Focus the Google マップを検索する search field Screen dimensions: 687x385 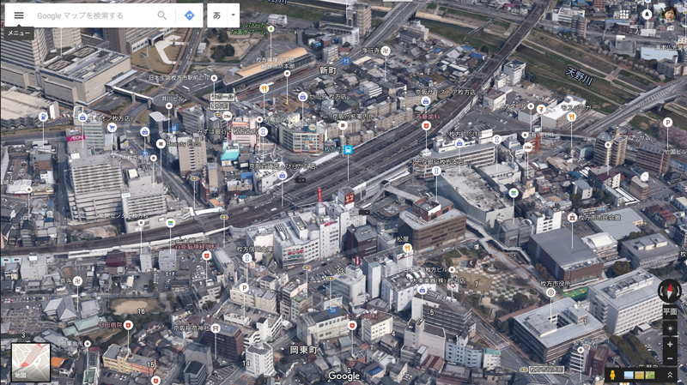90,15
